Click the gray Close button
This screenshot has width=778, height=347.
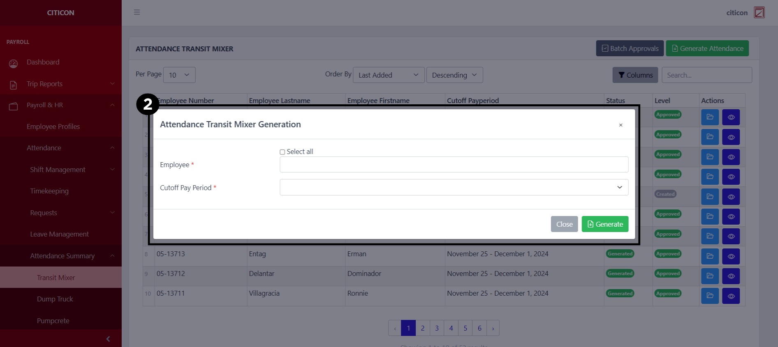click(x=564, y=224)
